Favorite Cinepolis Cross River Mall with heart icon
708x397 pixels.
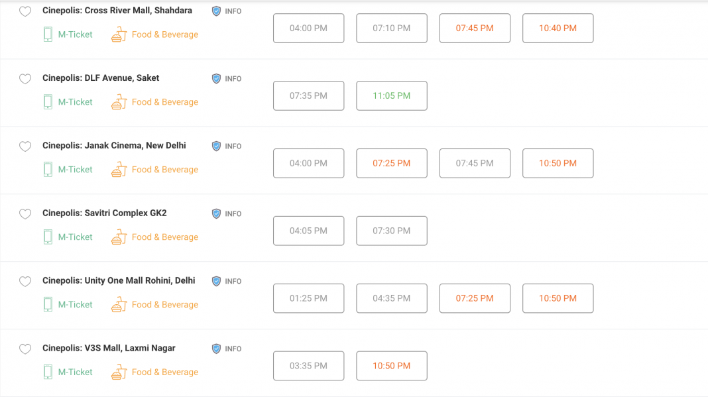click(25, 12)
